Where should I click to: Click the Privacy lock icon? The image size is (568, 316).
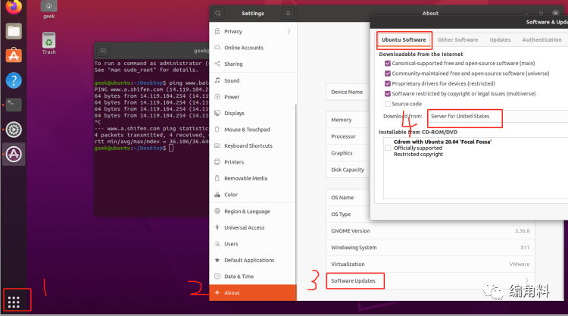click(x=217, y=31)
